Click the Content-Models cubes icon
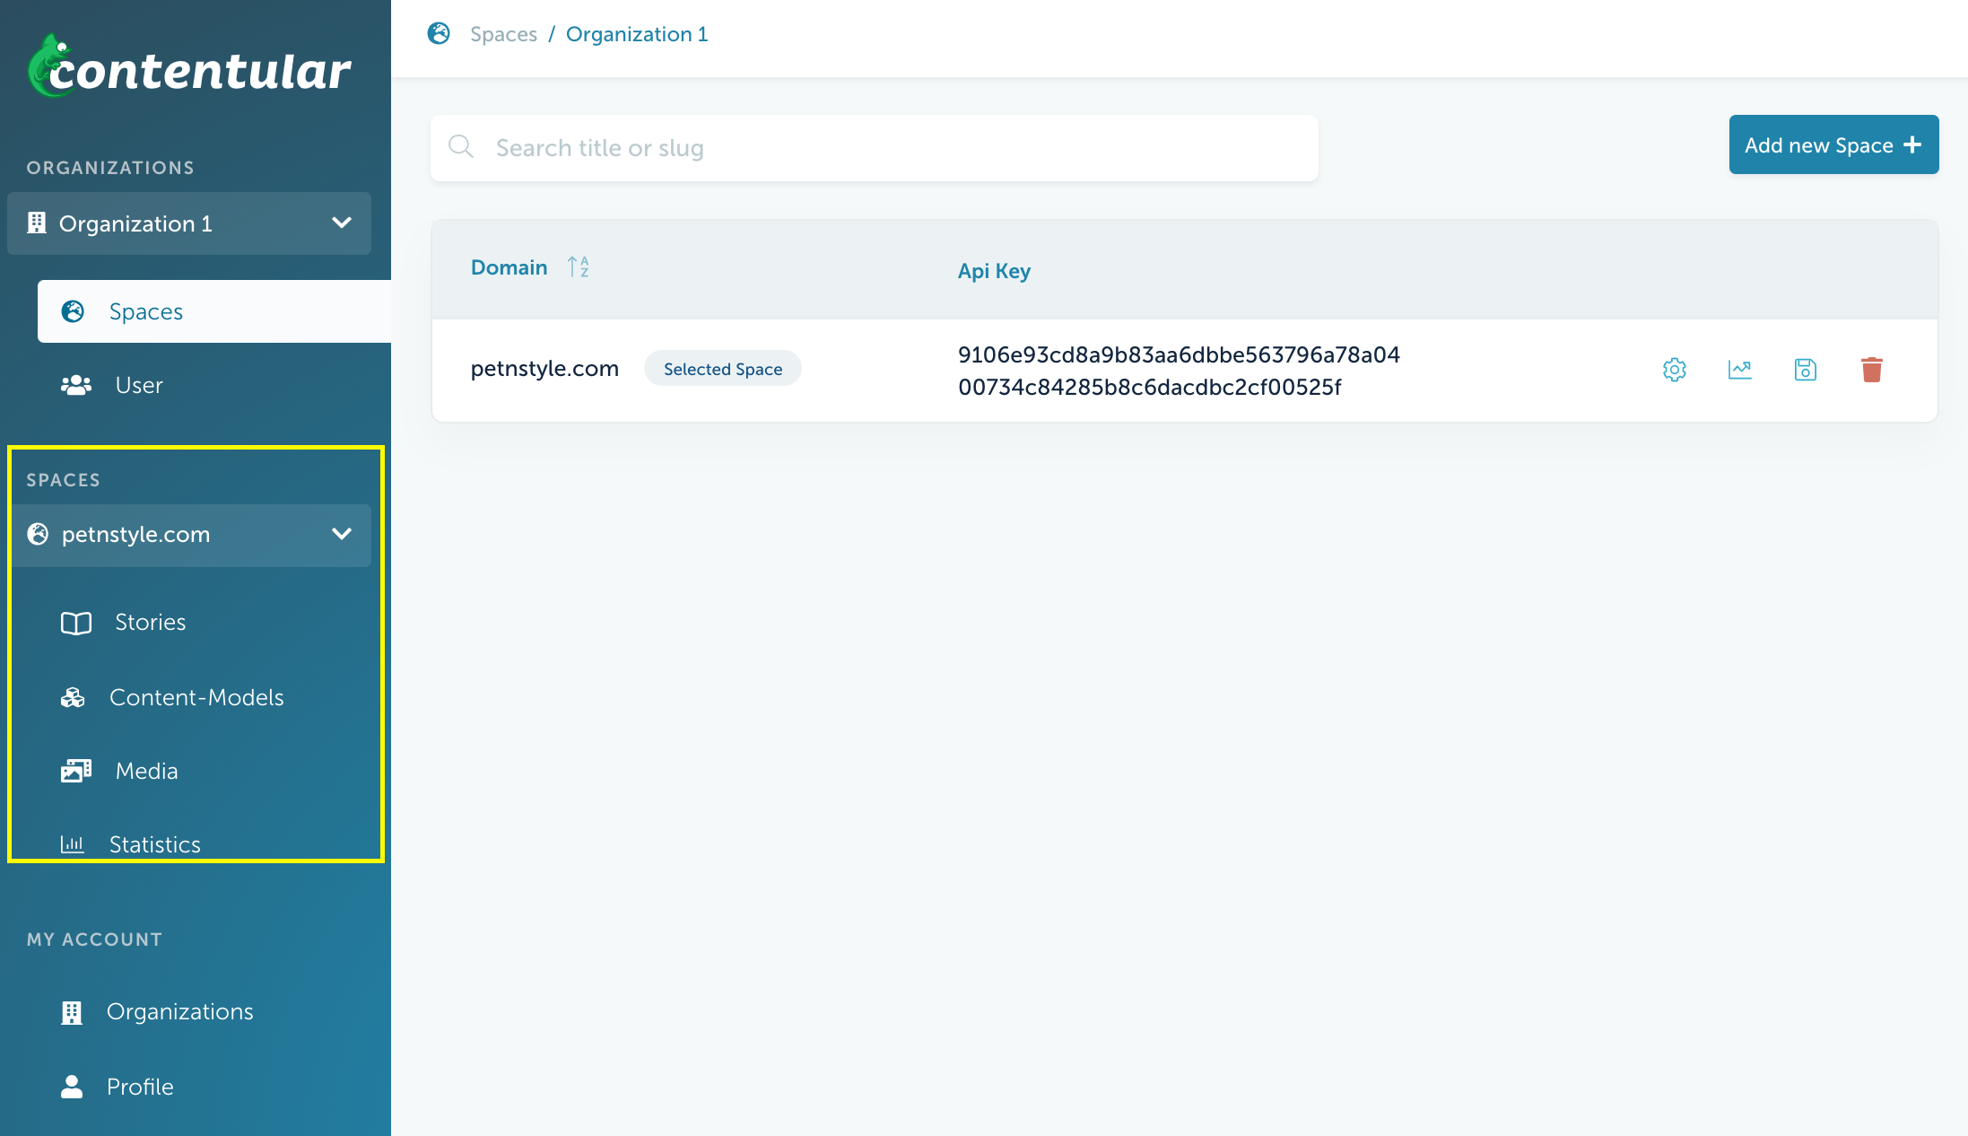The width and height of the screenshot is (1968, 1136). 73,697
